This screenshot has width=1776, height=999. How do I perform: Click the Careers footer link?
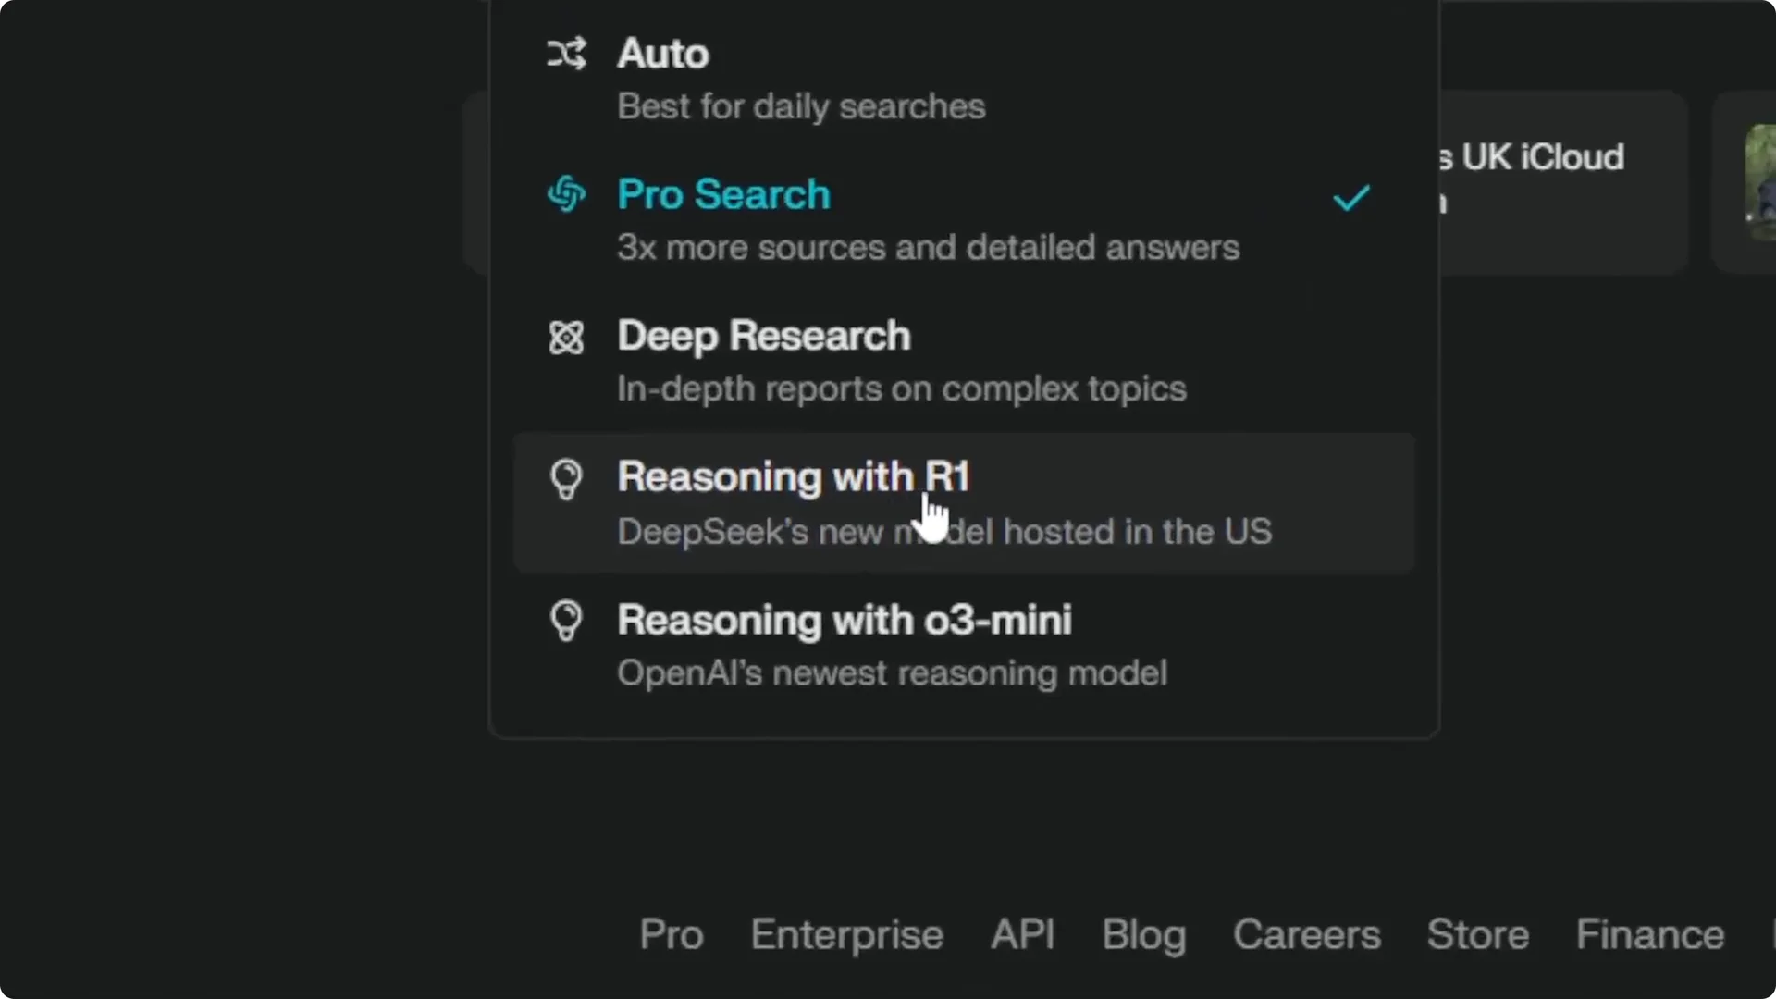pyautogui.click(x=1307, y=935)
